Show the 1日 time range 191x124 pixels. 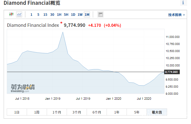click(17, 112)
